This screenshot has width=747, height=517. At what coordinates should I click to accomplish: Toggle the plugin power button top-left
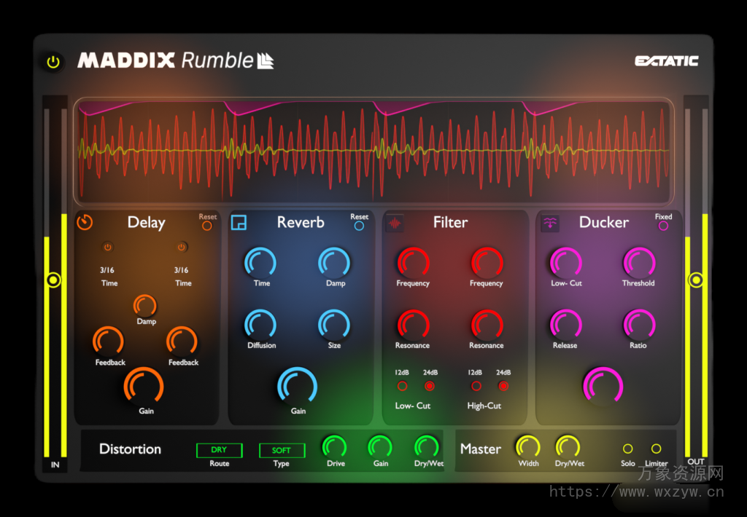52,61
